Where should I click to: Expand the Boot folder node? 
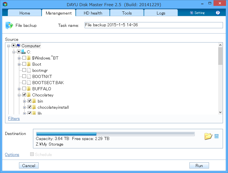point(19,64)
